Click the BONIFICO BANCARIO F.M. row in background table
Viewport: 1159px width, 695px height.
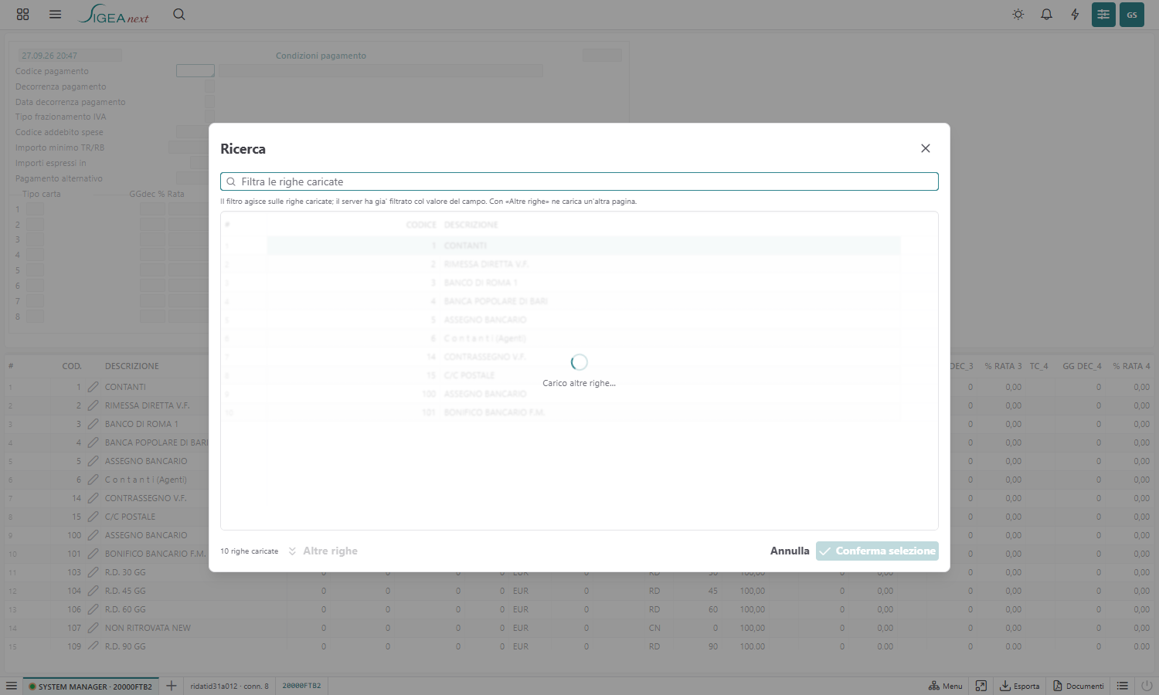155,554
